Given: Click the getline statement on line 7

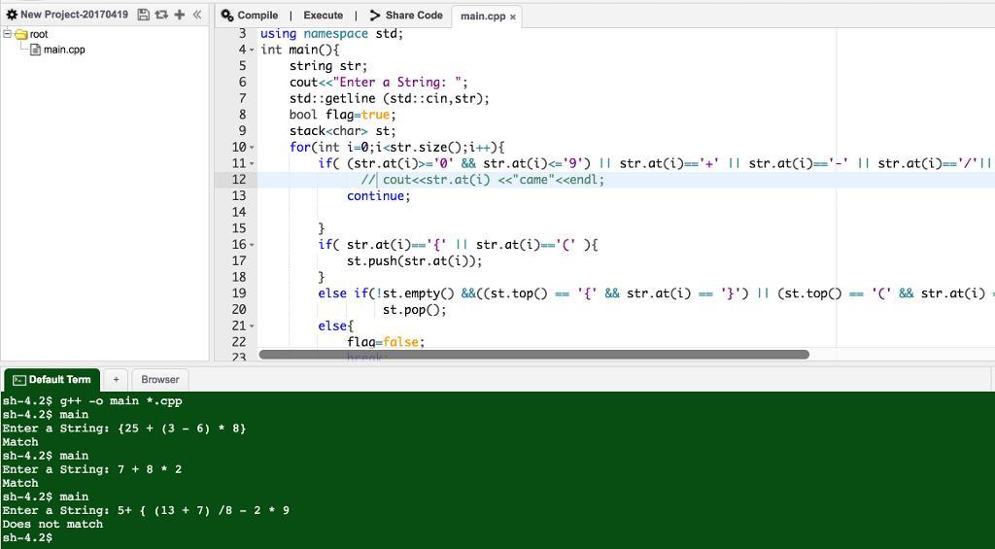Looking at the screenshot, I should (x=390, y=98).
